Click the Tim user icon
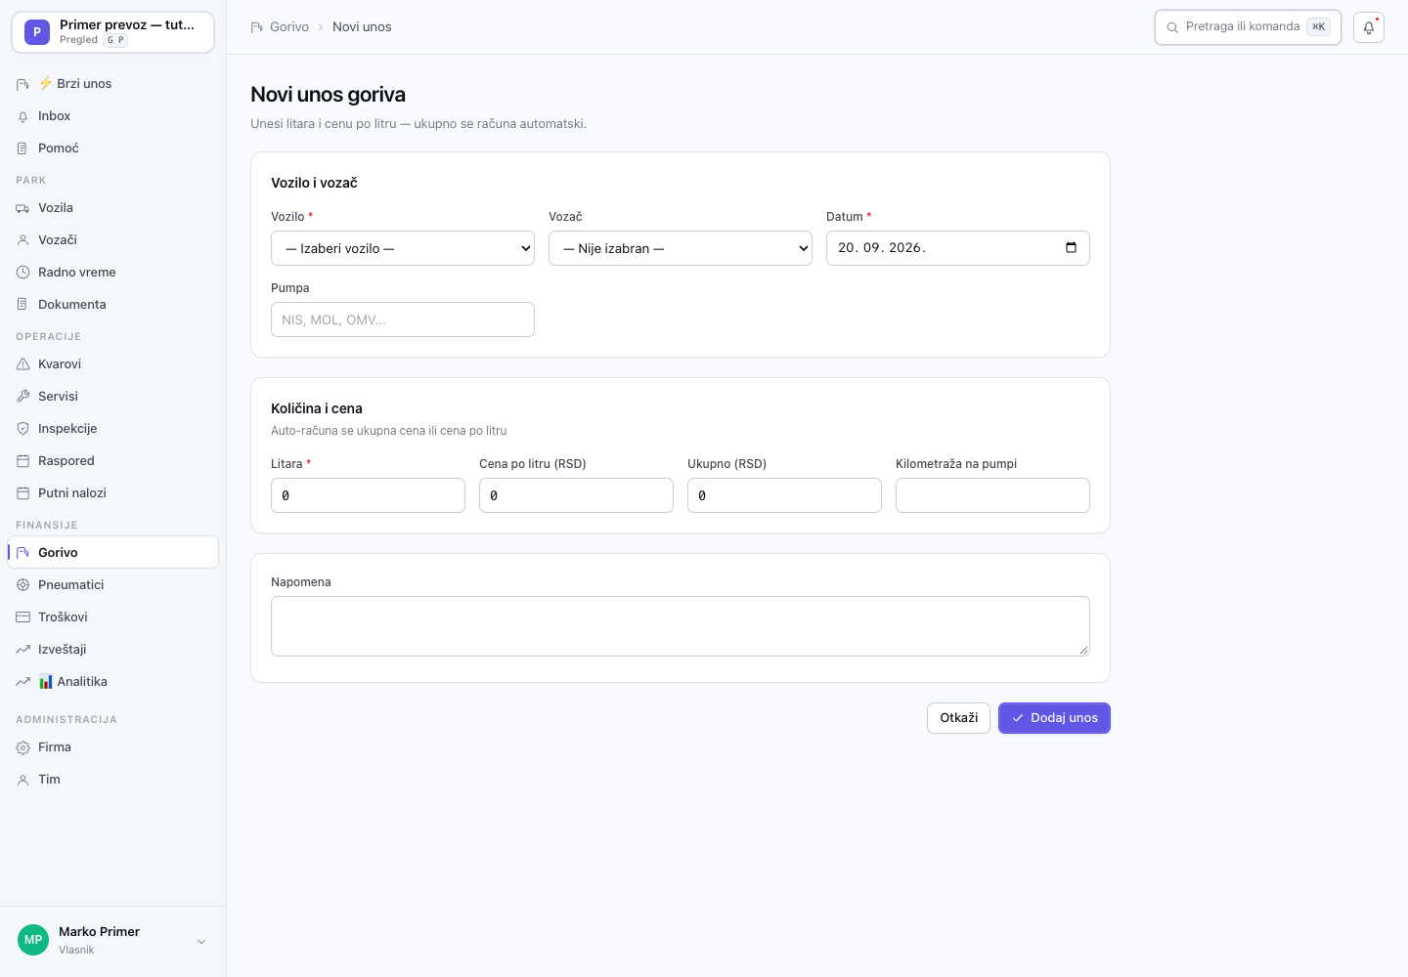Viewport: 1408px width, 977px height. 22,780
